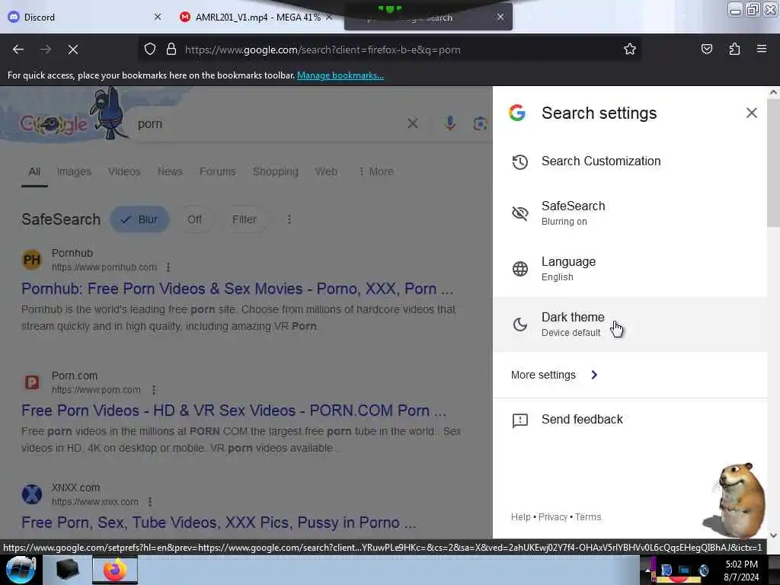Open Dark theme setting

click(630, 324)
